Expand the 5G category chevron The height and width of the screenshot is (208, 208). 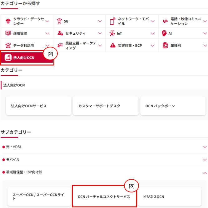pyautogui.click(x=100, y=21)
